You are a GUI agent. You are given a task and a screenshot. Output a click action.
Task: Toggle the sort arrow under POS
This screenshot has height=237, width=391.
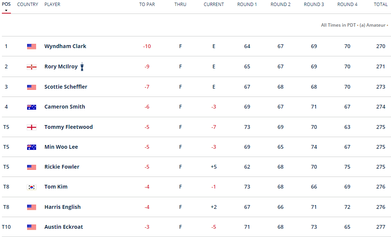pyautogui.click(x=6, y=10)
